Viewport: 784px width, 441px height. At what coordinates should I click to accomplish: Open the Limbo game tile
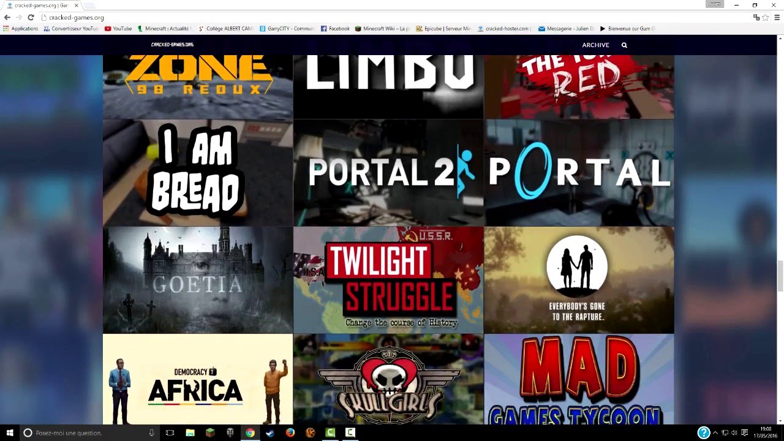(x=388, y=86)
